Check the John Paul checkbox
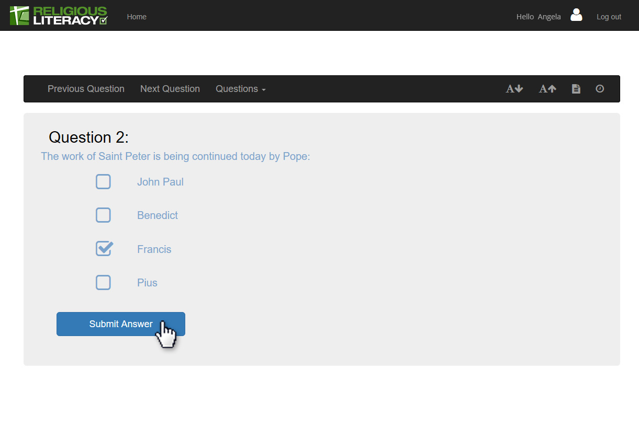Image resolution: width=639 pixels, height=427 pixels. pyautogui.click(x=103, y=182)
